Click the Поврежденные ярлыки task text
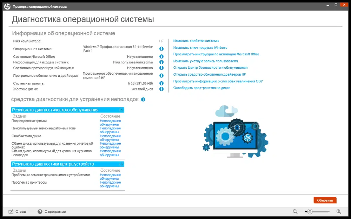The width and height of the screenshot is (351, 219). [29, 121]
